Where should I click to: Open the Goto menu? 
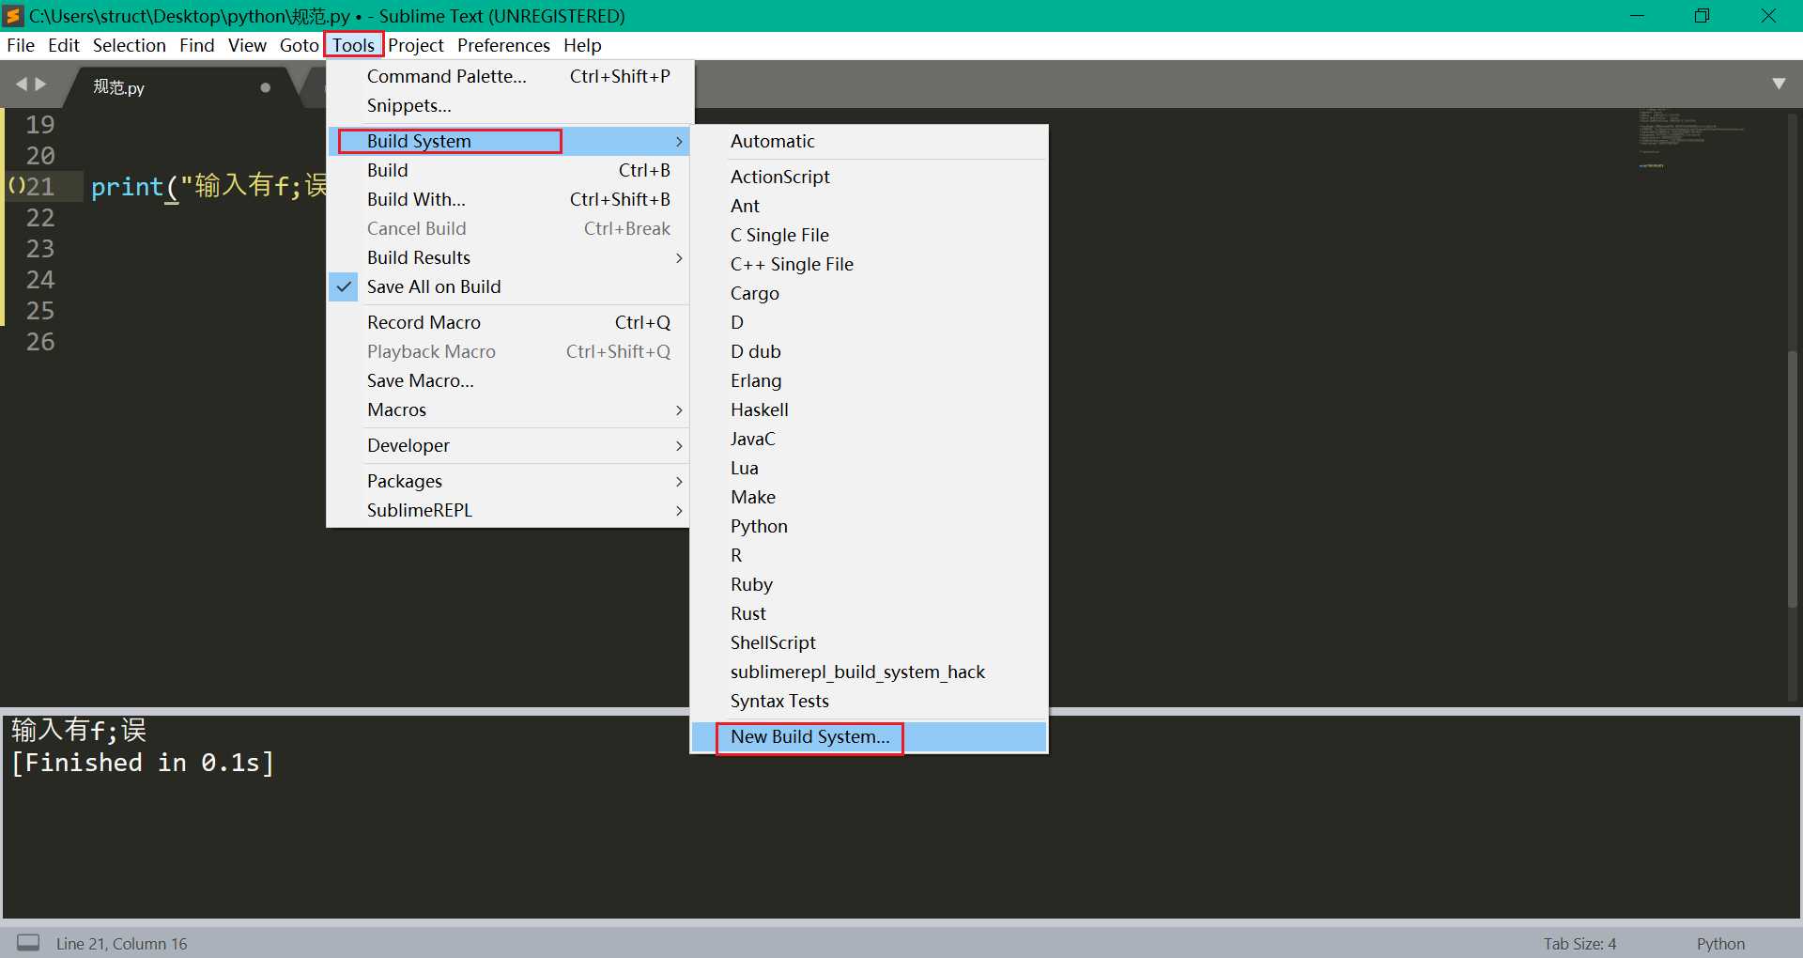click(300, 45)
